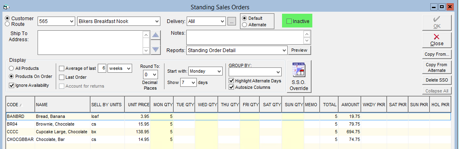Enable the Last Order checkbox
The width and height of the screenshot is (459, 149).
[x=61, y=77]
